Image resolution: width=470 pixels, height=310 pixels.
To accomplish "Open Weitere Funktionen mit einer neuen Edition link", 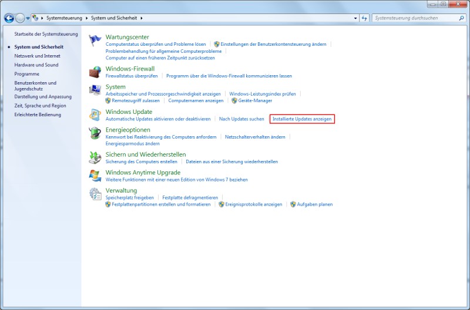I will 177,180.
